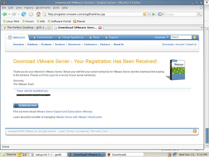Click the Contact Us link
Viewport: 209px width, 157px height.
pos(191,44)
